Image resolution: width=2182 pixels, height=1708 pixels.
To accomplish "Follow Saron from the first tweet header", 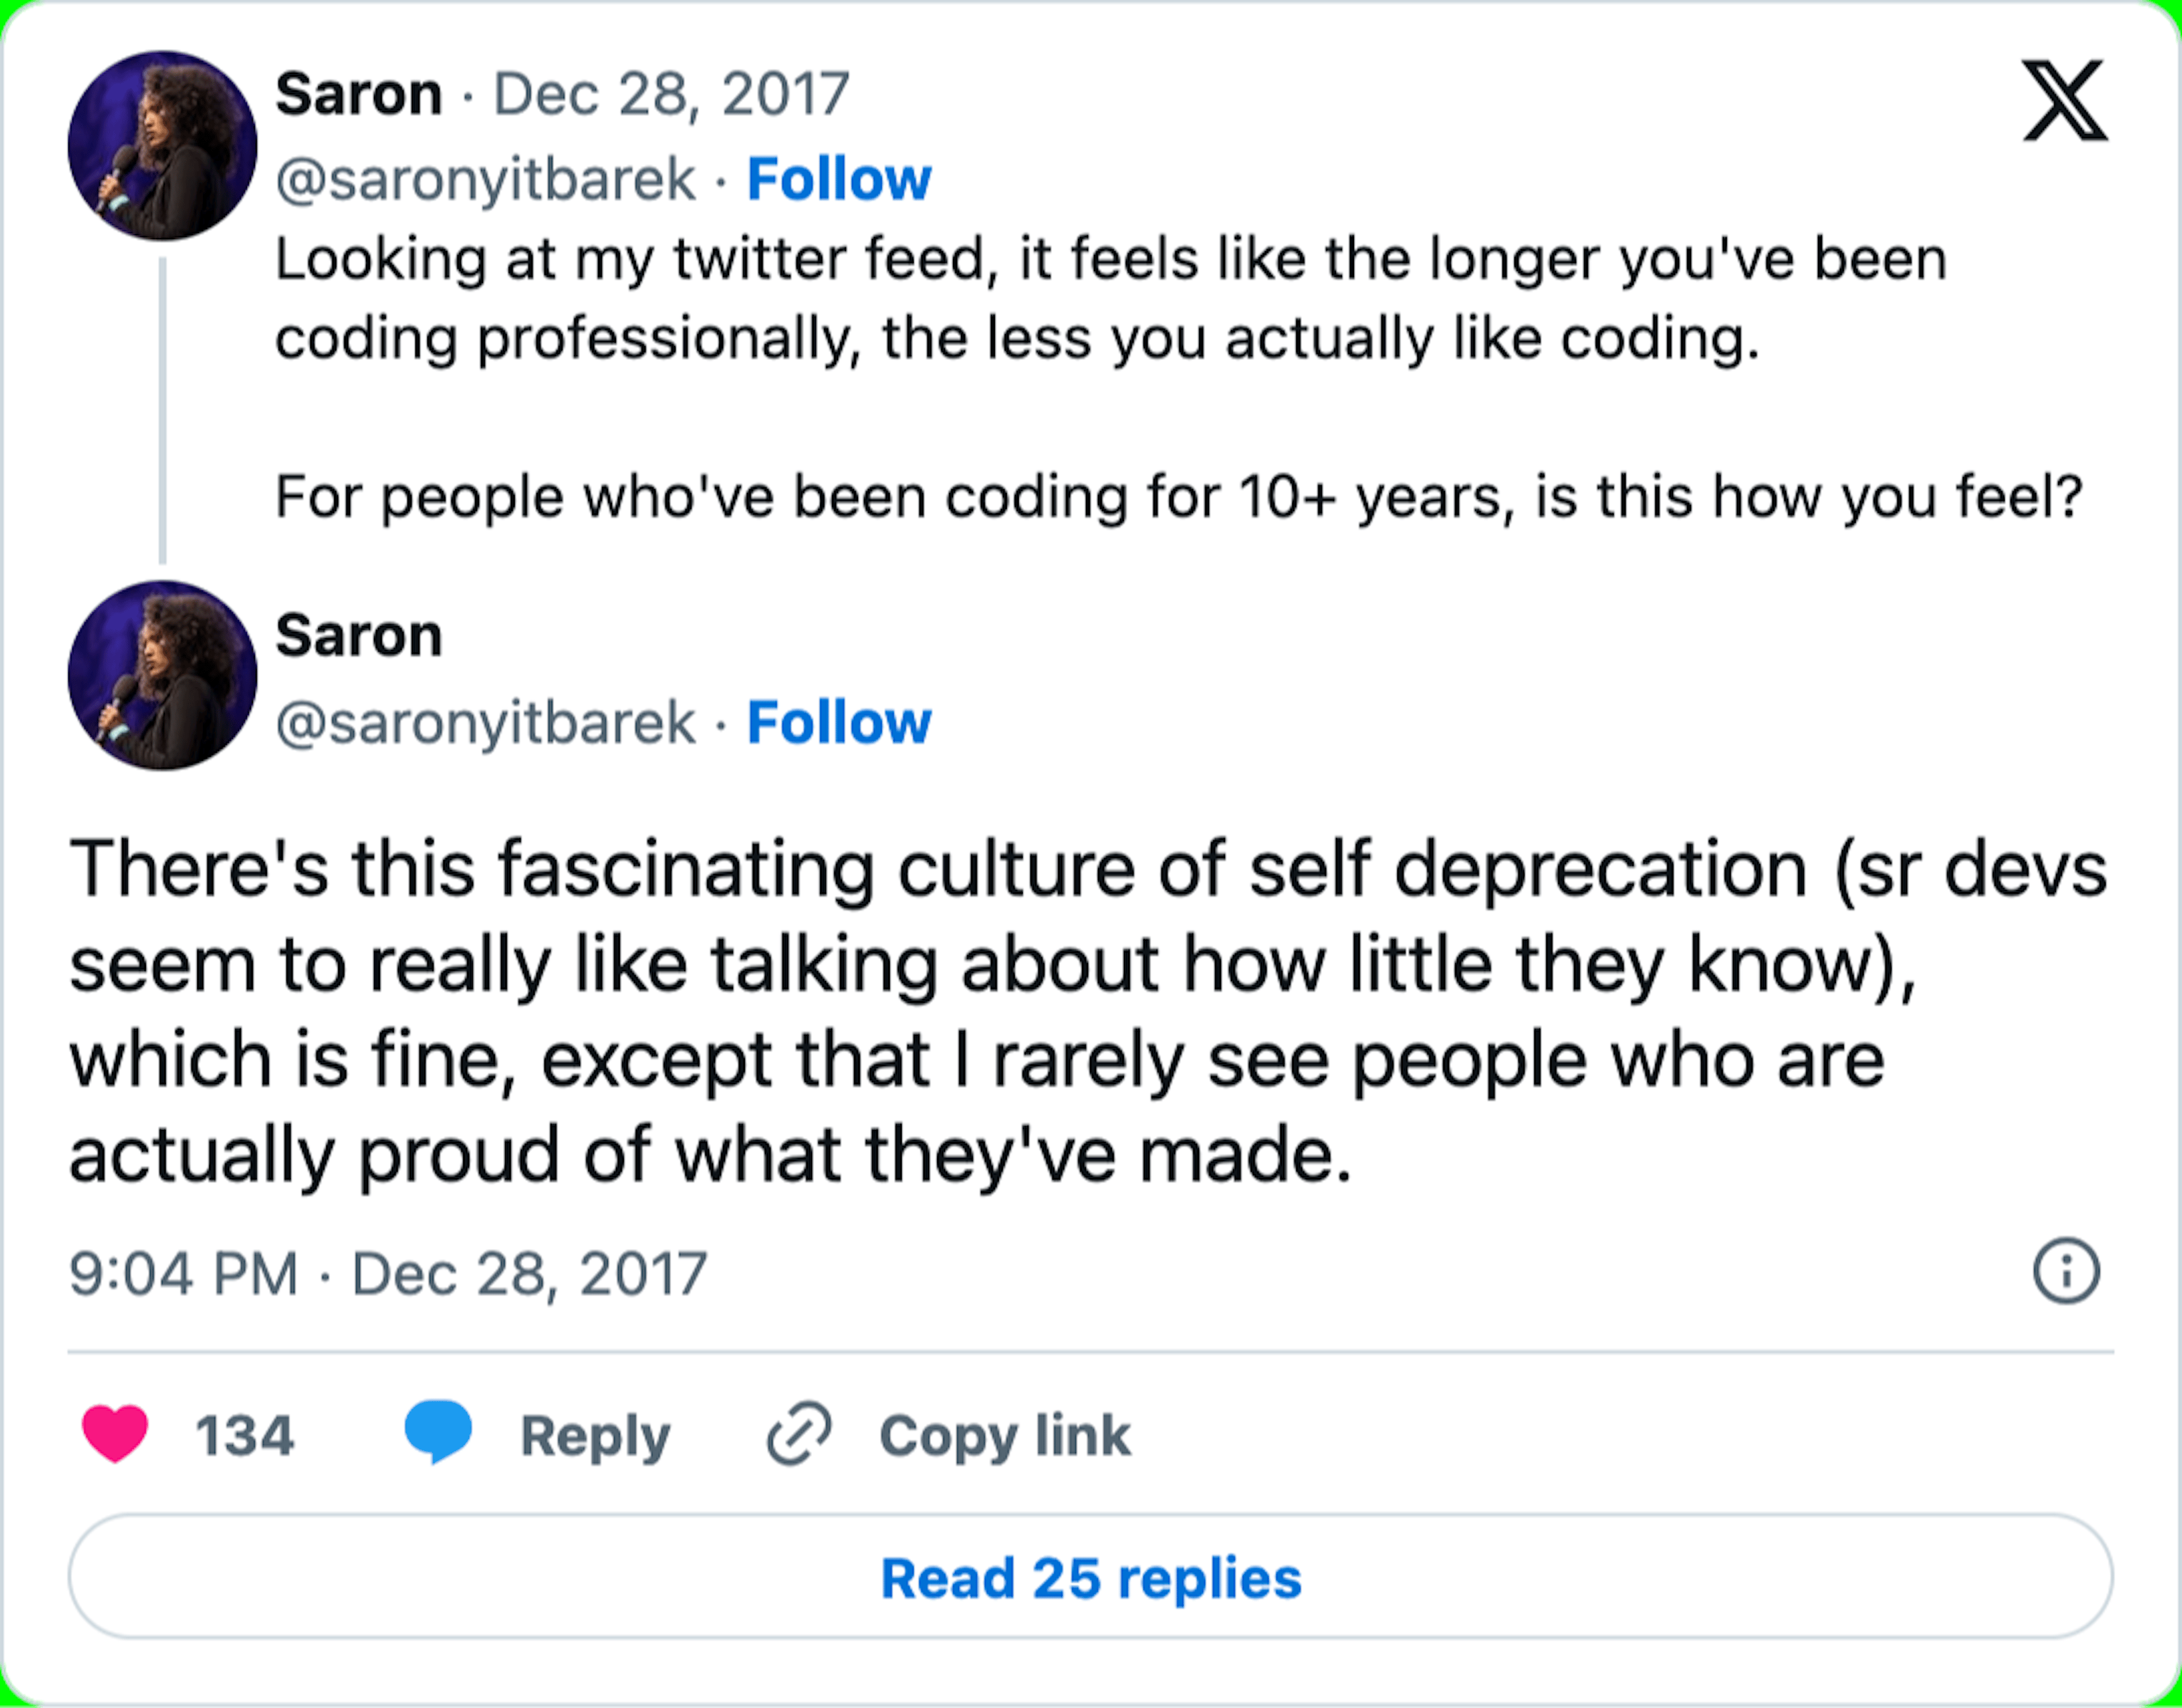I will point(839,180).
